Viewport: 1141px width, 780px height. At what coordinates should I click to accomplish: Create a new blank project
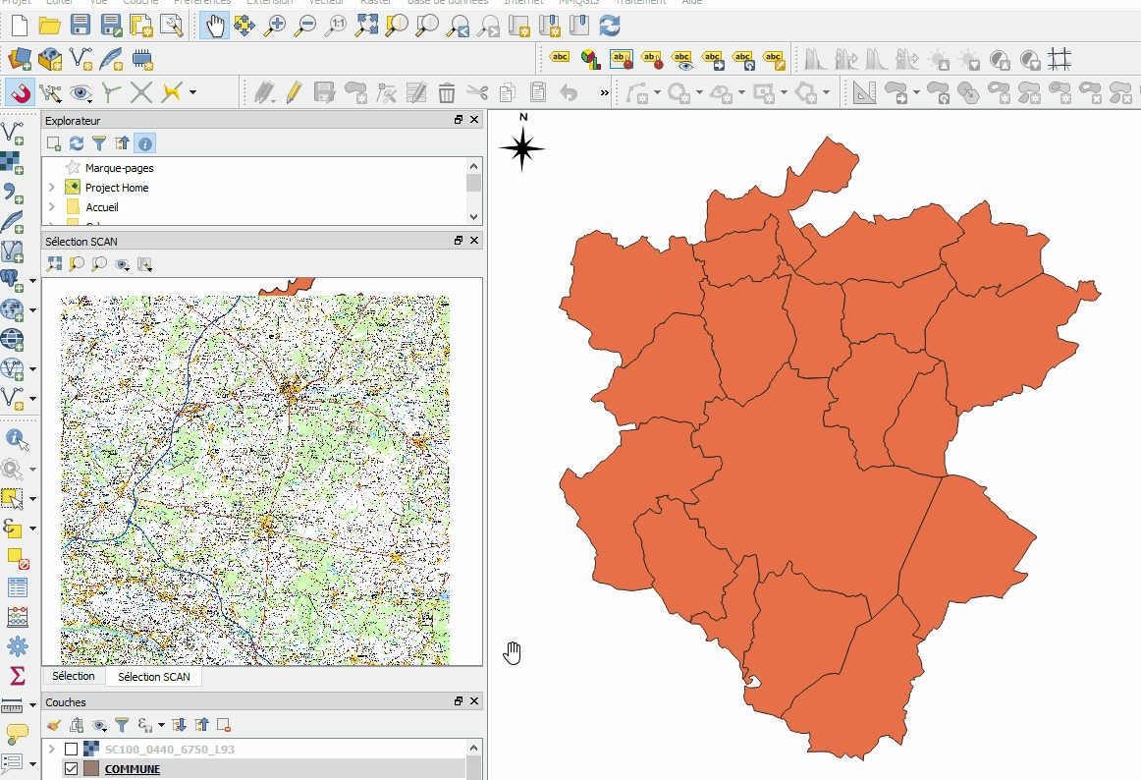pyautogui.click(x=20, y=27)
